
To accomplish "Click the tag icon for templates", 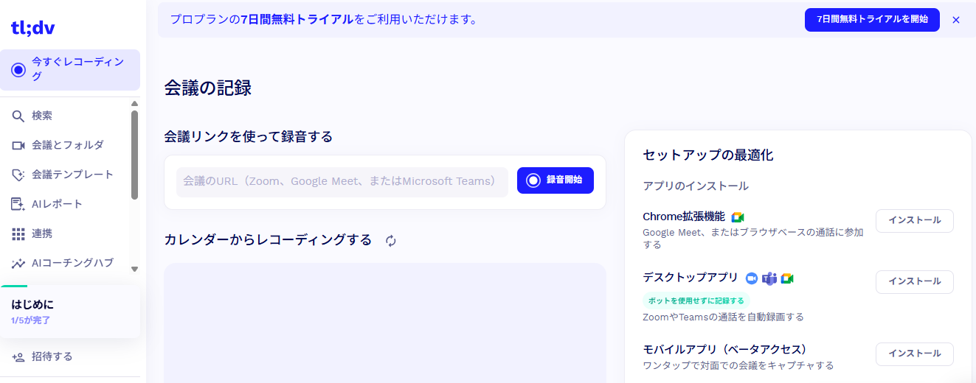I will 18,175.
